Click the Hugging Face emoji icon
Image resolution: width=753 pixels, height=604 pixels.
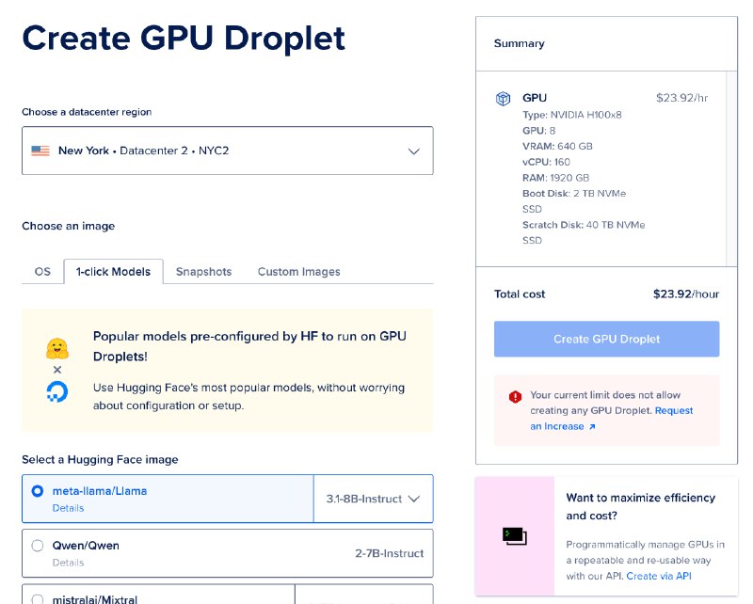click(x=57, y=348)
